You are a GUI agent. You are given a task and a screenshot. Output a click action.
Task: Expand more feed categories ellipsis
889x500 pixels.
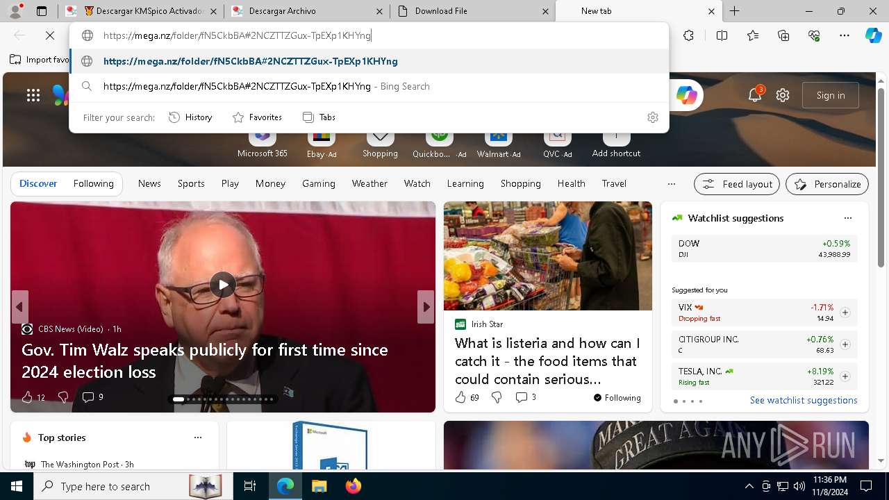(x=671, y=184)
